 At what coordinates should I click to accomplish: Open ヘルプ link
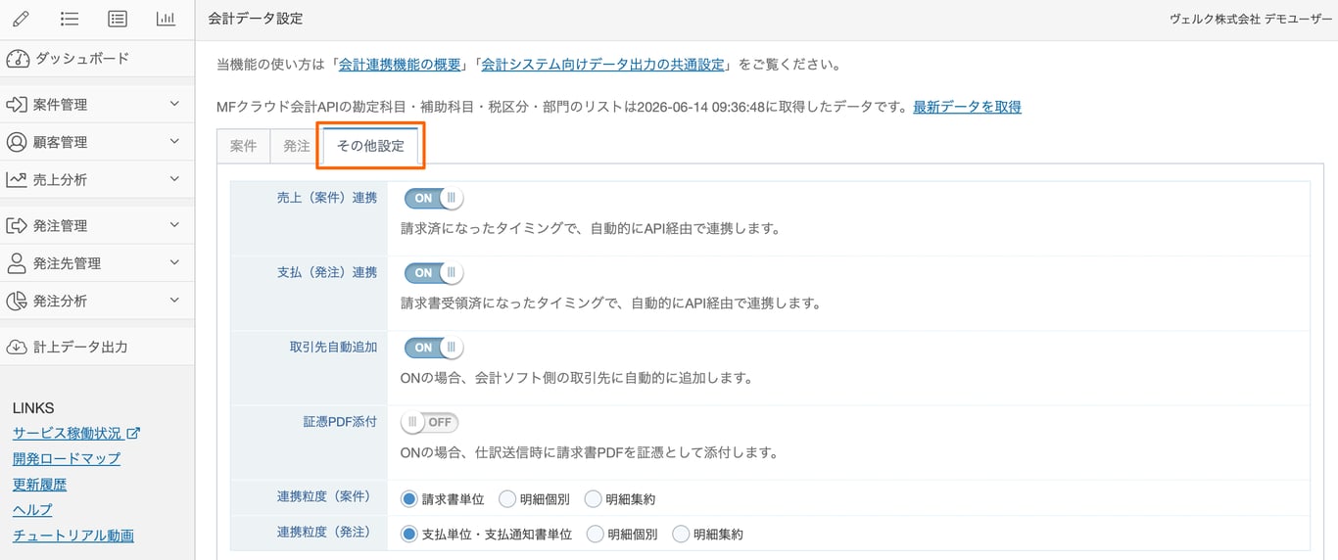point(32,509)
